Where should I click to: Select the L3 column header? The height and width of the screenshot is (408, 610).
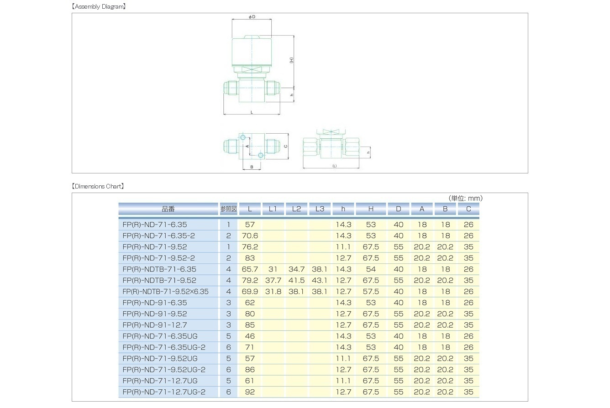click(x=319, y=208)
